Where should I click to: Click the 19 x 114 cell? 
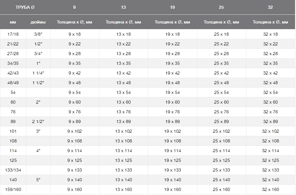coord(173,151)
